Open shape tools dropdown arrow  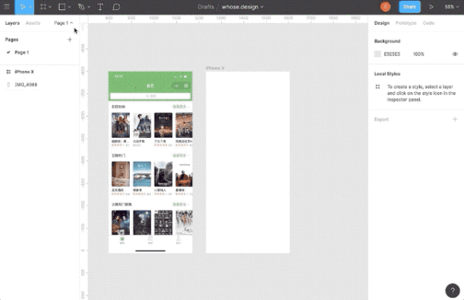(x=70, y=7)
